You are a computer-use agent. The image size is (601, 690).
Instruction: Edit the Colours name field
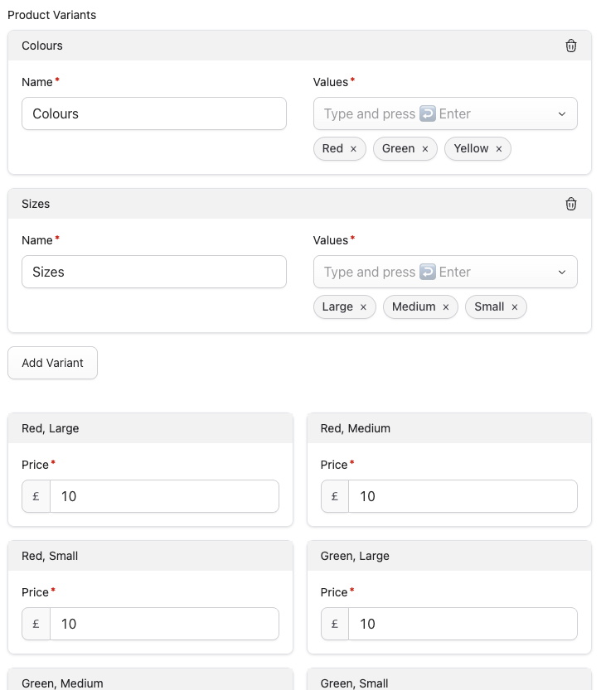coord(154,113)
